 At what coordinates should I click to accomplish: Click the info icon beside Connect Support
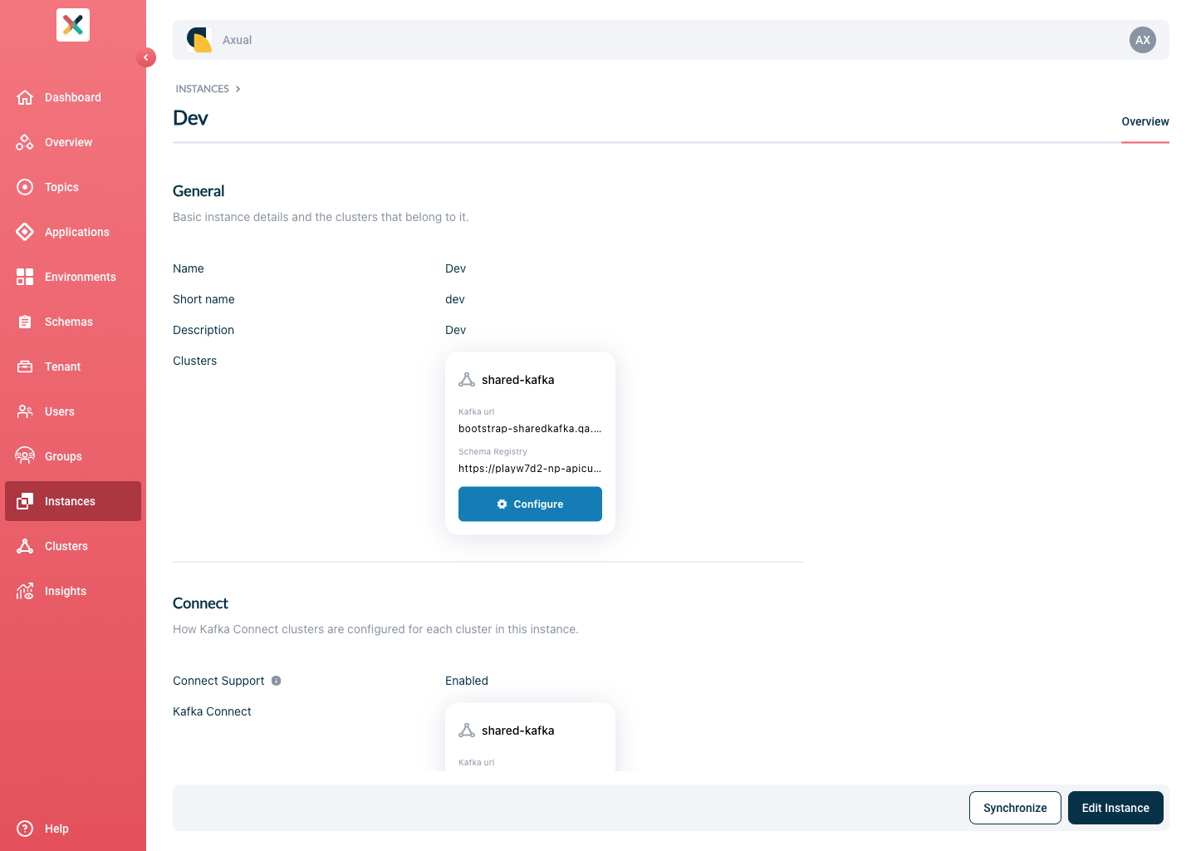click(277, 681)
